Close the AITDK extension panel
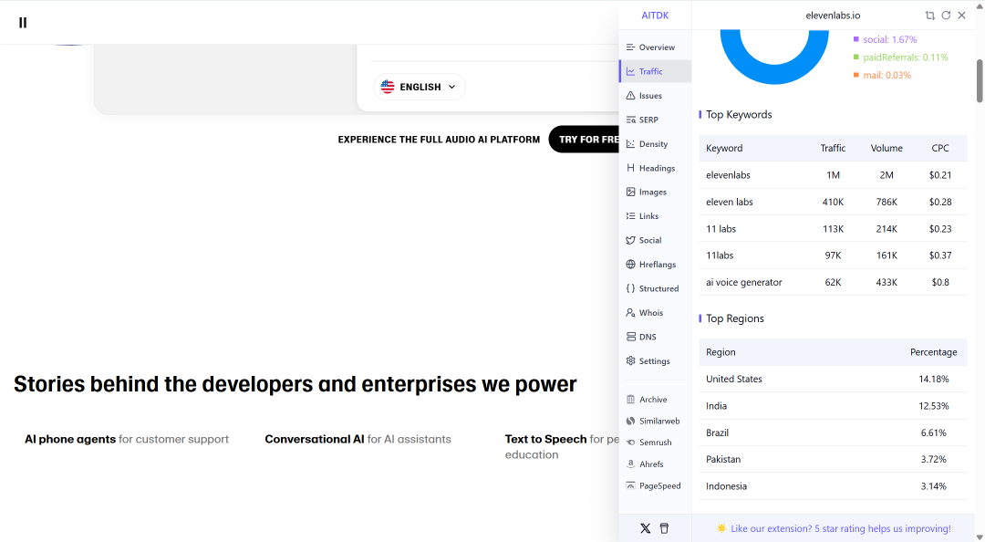This screenshot has width=985, height=542. [x=962, y=16]
